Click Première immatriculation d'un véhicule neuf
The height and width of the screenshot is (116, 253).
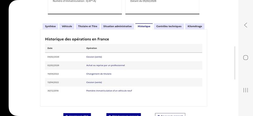coord(109,91)
